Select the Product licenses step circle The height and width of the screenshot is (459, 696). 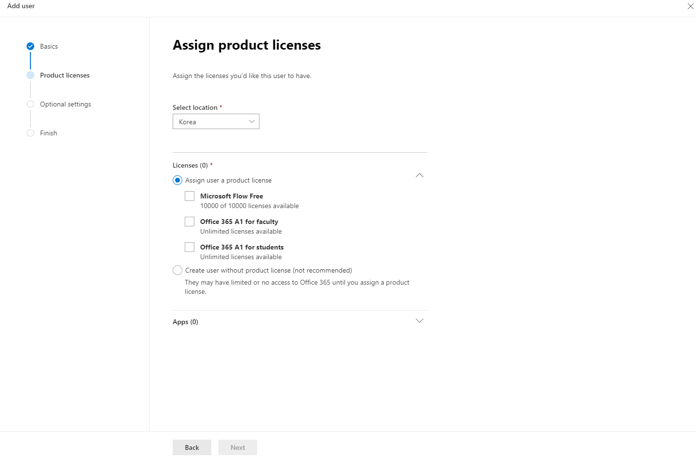click(30, 75)
